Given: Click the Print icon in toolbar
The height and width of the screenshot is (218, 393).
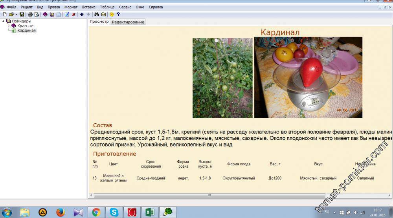Looking at the screenshot, I should 30,15.
